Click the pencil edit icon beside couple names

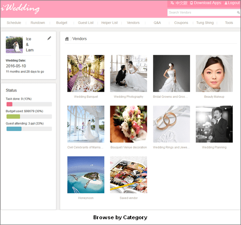[x=49, y=38]
